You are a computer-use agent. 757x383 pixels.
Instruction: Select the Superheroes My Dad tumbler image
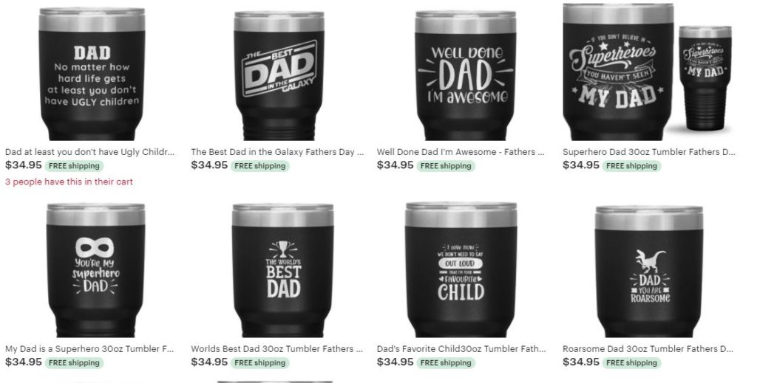(x=647, y=72)
